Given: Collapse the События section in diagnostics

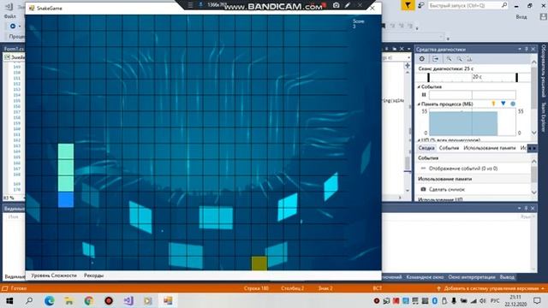Looking at the screenshot, I should tap(419, 86).
